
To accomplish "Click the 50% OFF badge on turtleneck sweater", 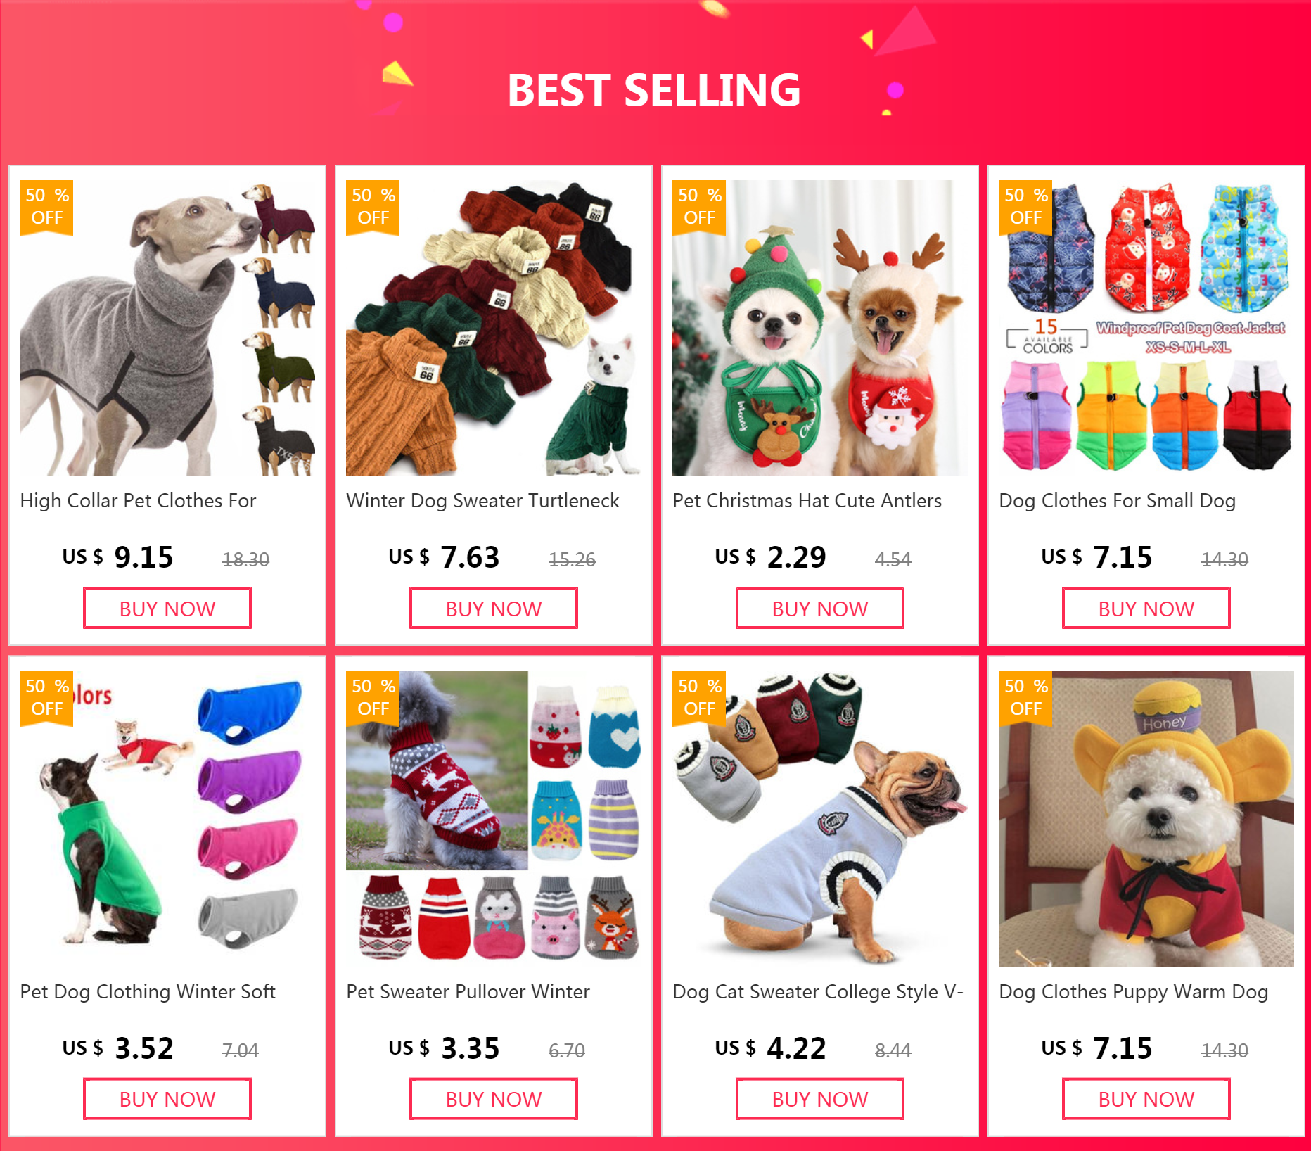I will [x=373, y=206].
